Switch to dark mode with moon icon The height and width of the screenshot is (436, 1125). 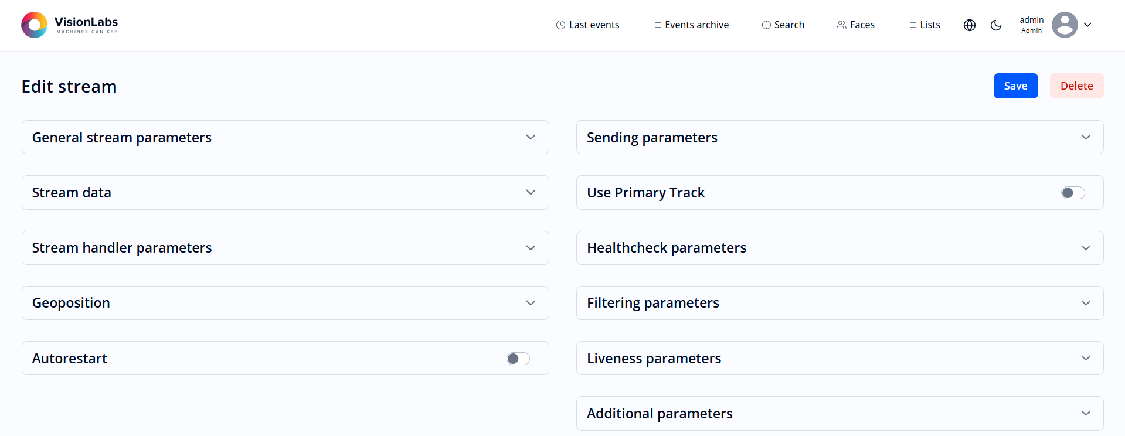[x=995, y=25]
